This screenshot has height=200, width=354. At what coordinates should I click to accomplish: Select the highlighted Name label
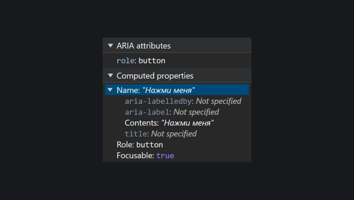(x=128, y=90)
